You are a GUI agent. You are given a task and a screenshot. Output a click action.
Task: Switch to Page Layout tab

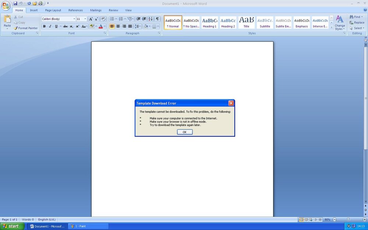[53, 10]
